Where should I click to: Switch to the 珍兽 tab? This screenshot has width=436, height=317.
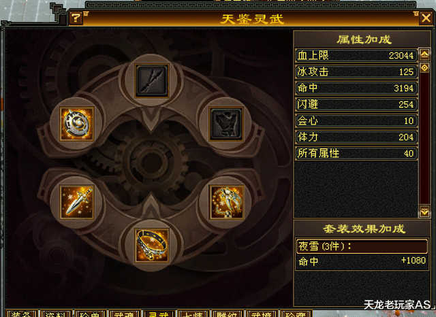coord(89,314)
